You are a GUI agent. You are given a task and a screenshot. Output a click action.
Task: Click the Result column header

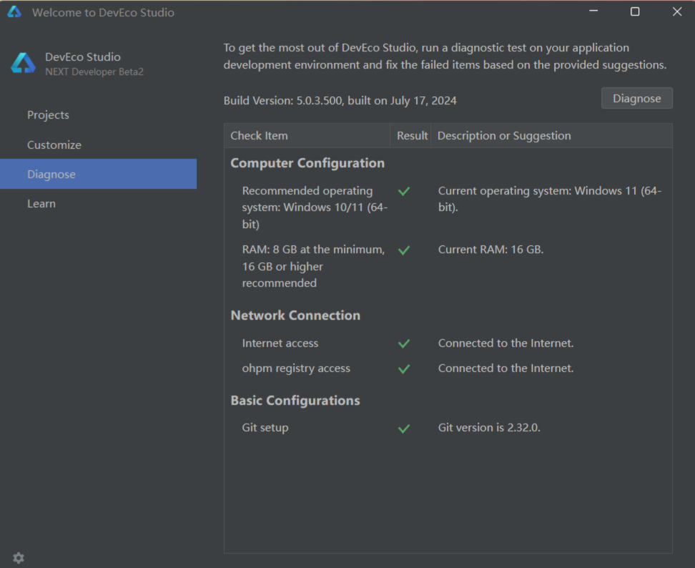coord(410,136)
